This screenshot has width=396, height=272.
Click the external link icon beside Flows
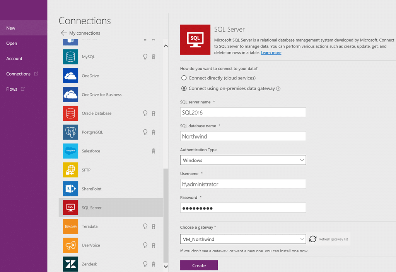click(x=23, y=89)
